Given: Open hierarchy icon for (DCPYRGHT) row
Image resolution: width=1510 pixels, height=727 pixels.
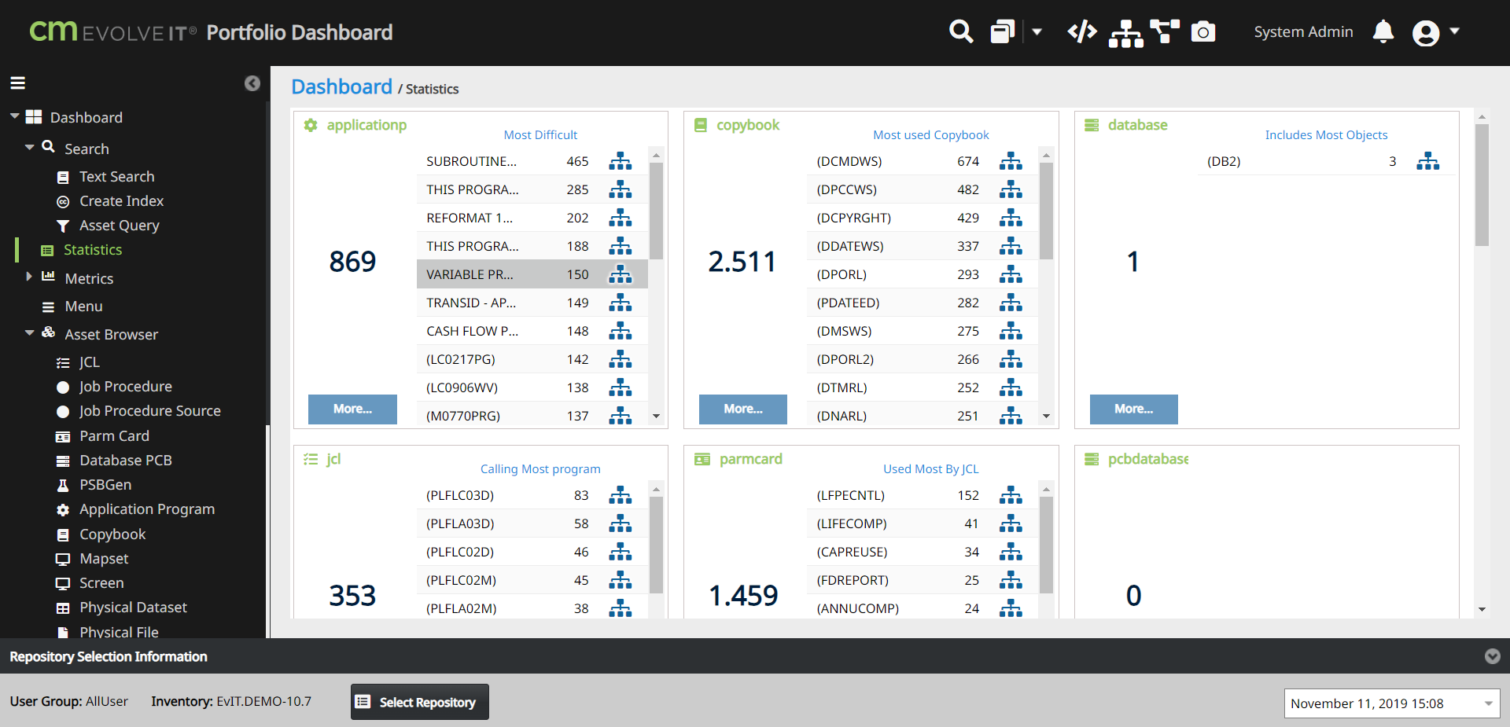Looking at the screenshot, I should pyautogui.click(x=1011, y=218).
